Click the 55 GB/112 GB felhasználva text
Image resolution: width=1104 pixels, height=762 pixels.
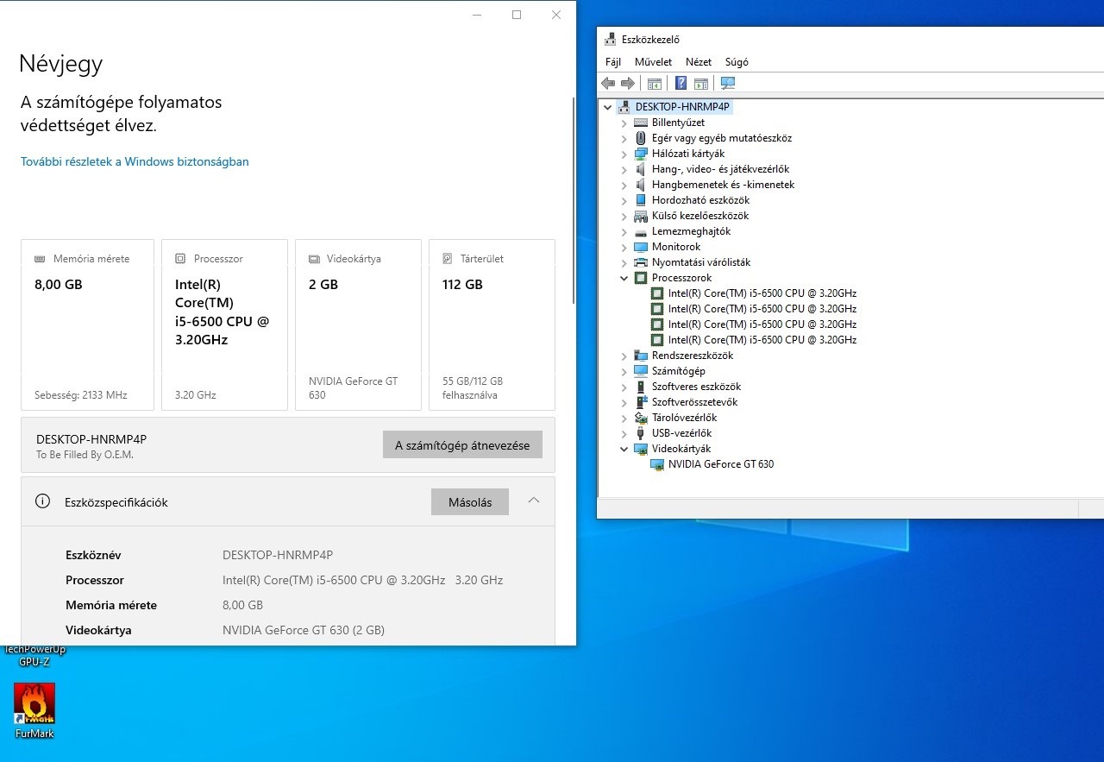click(x=473, y=388)
